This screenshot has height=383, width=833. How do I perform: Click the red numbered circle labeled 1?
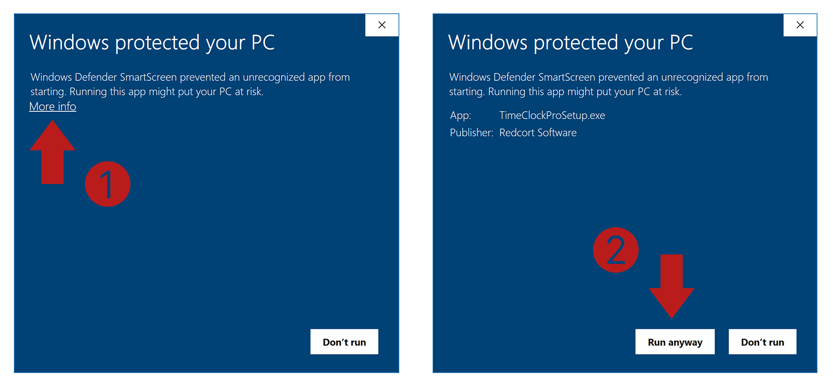point(108,183)
